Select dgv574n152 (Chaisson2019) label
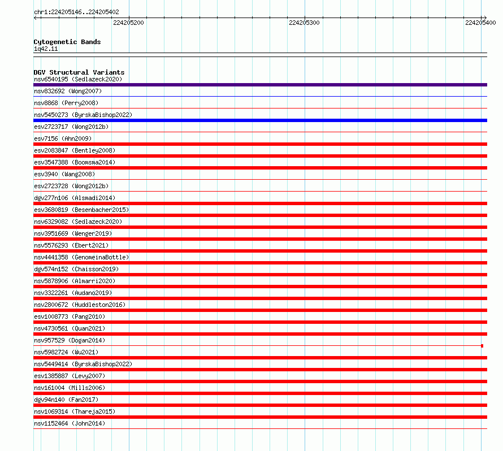Image resolution: width=503 pixels, height=451 pixels. 76,269
